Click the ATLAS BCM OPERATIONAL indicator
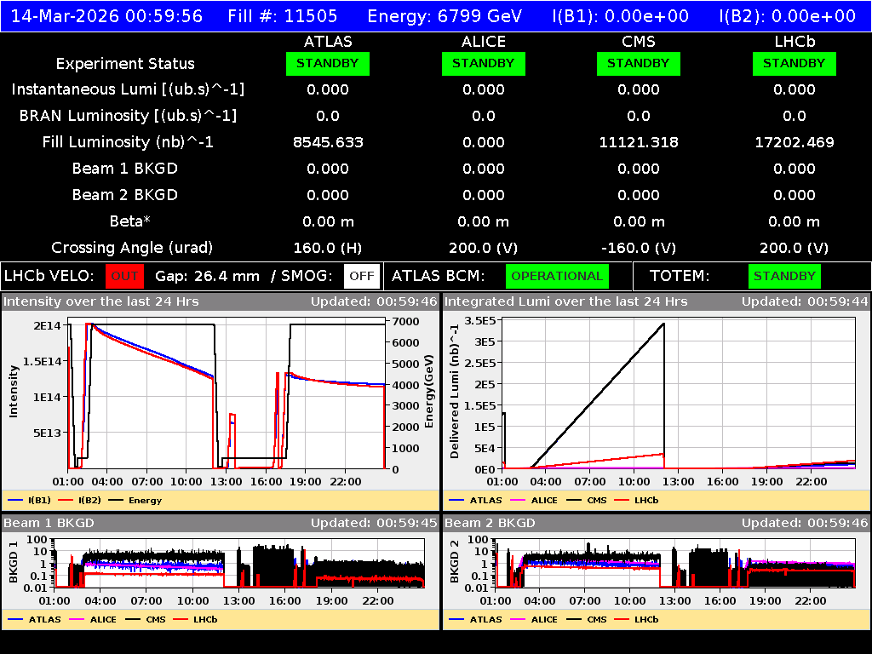The width and height of the screenshot is (872, 654). [x=557, y=276]
